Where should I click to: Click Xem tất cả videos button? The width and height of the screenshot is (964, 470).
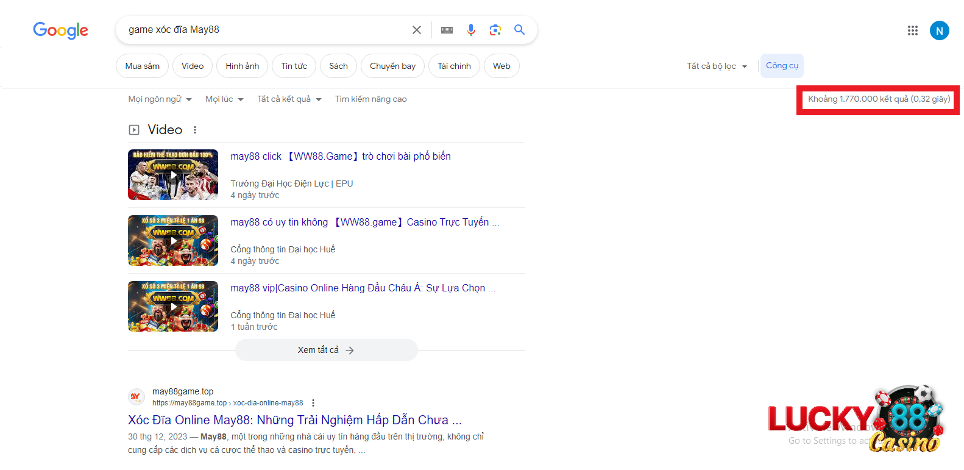326,350
